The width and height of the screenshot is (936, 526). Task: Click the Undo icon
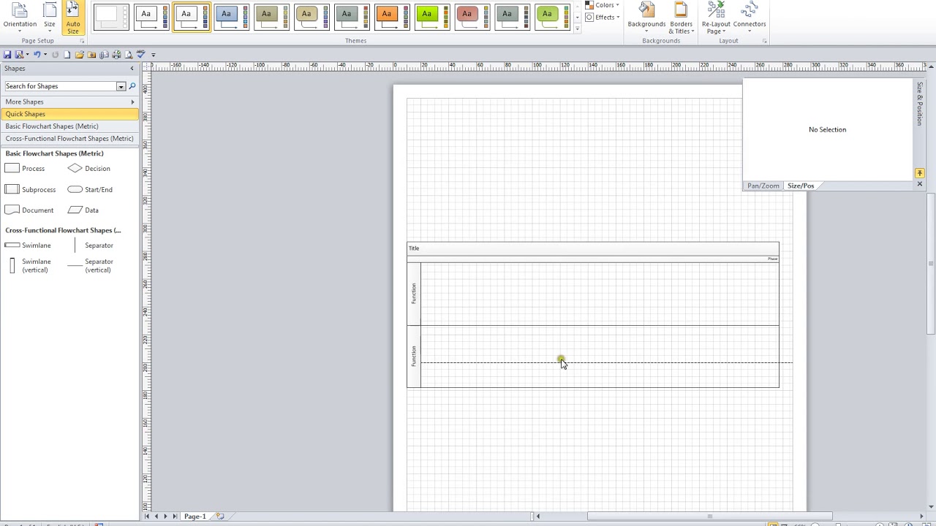click(36, 55)
